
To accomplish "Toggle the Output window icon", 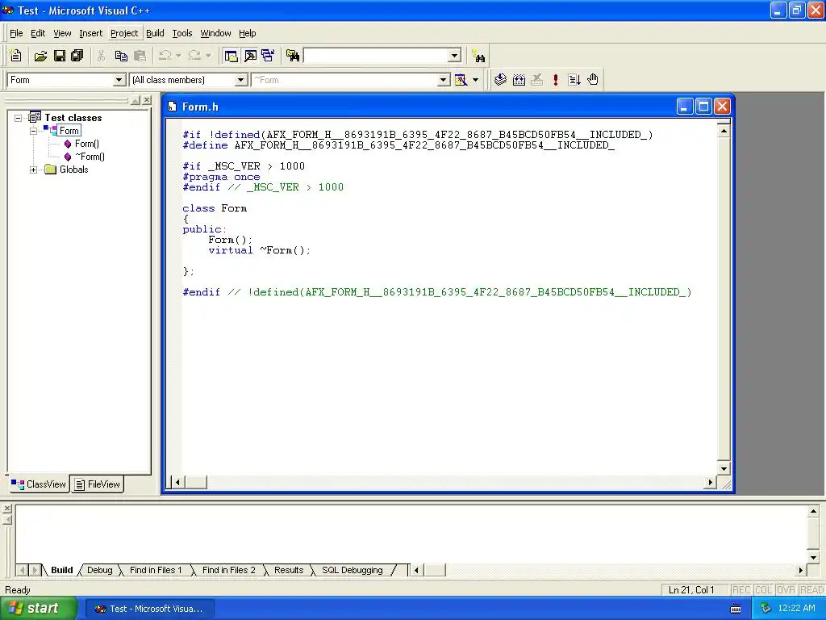I will (250, 56).
